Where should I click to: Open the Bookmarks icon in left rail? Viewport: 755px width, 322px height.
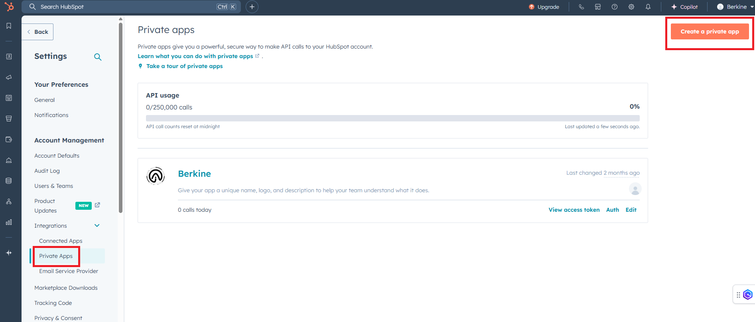tap(9, 26)
